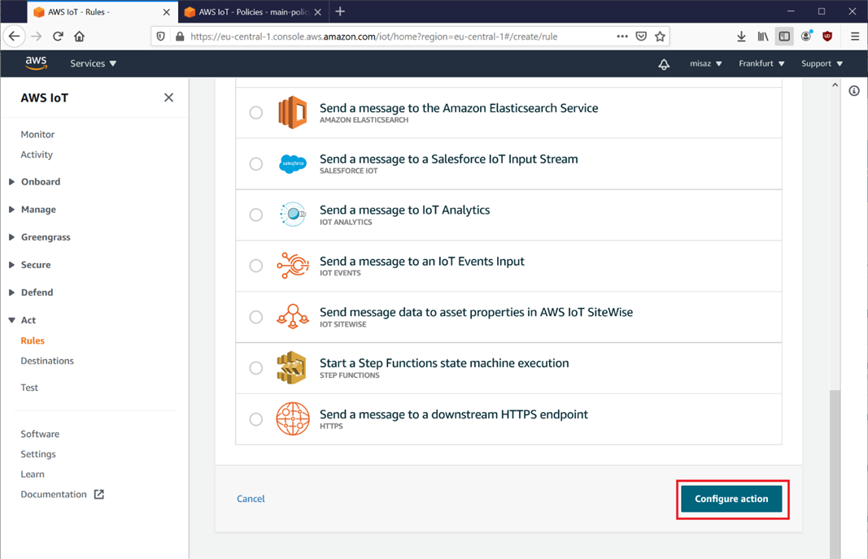The height and width of the screenshot is (559, 868).
Task: Open the Services dropdown menu
Action: tap(93, 63)
